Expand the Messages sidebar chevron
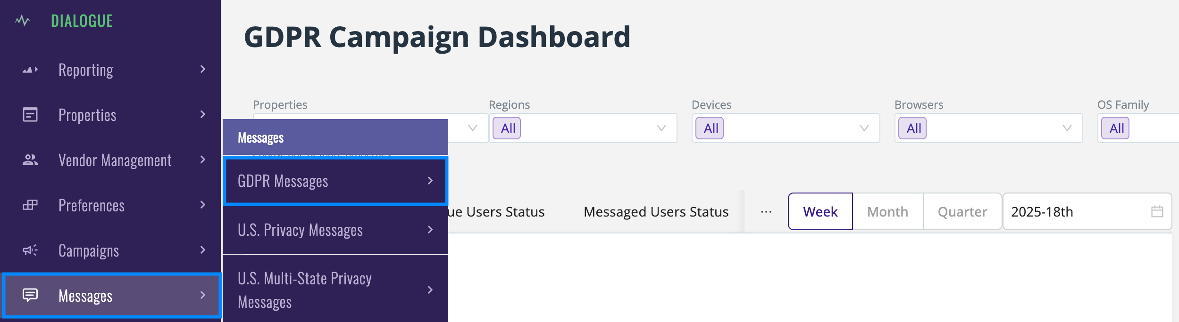Image resolution: width=1179 pixels, height=322 pixels. pos(203,295)
